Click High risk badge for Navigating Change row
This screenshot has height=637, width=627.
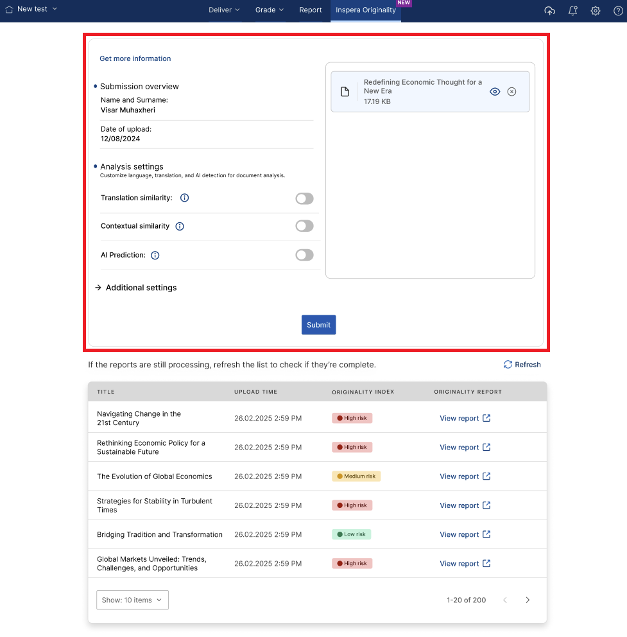pos(352,418)
